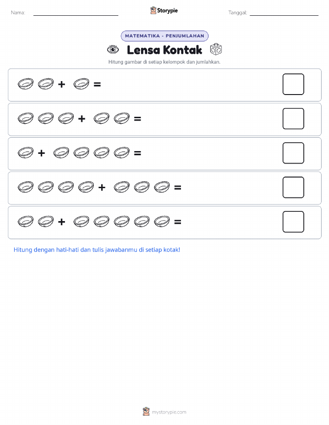329x425 pixels.
Task: Click the bear icon next to mystorypie.com
Action: pyautogui.click(x=146, y=412)
